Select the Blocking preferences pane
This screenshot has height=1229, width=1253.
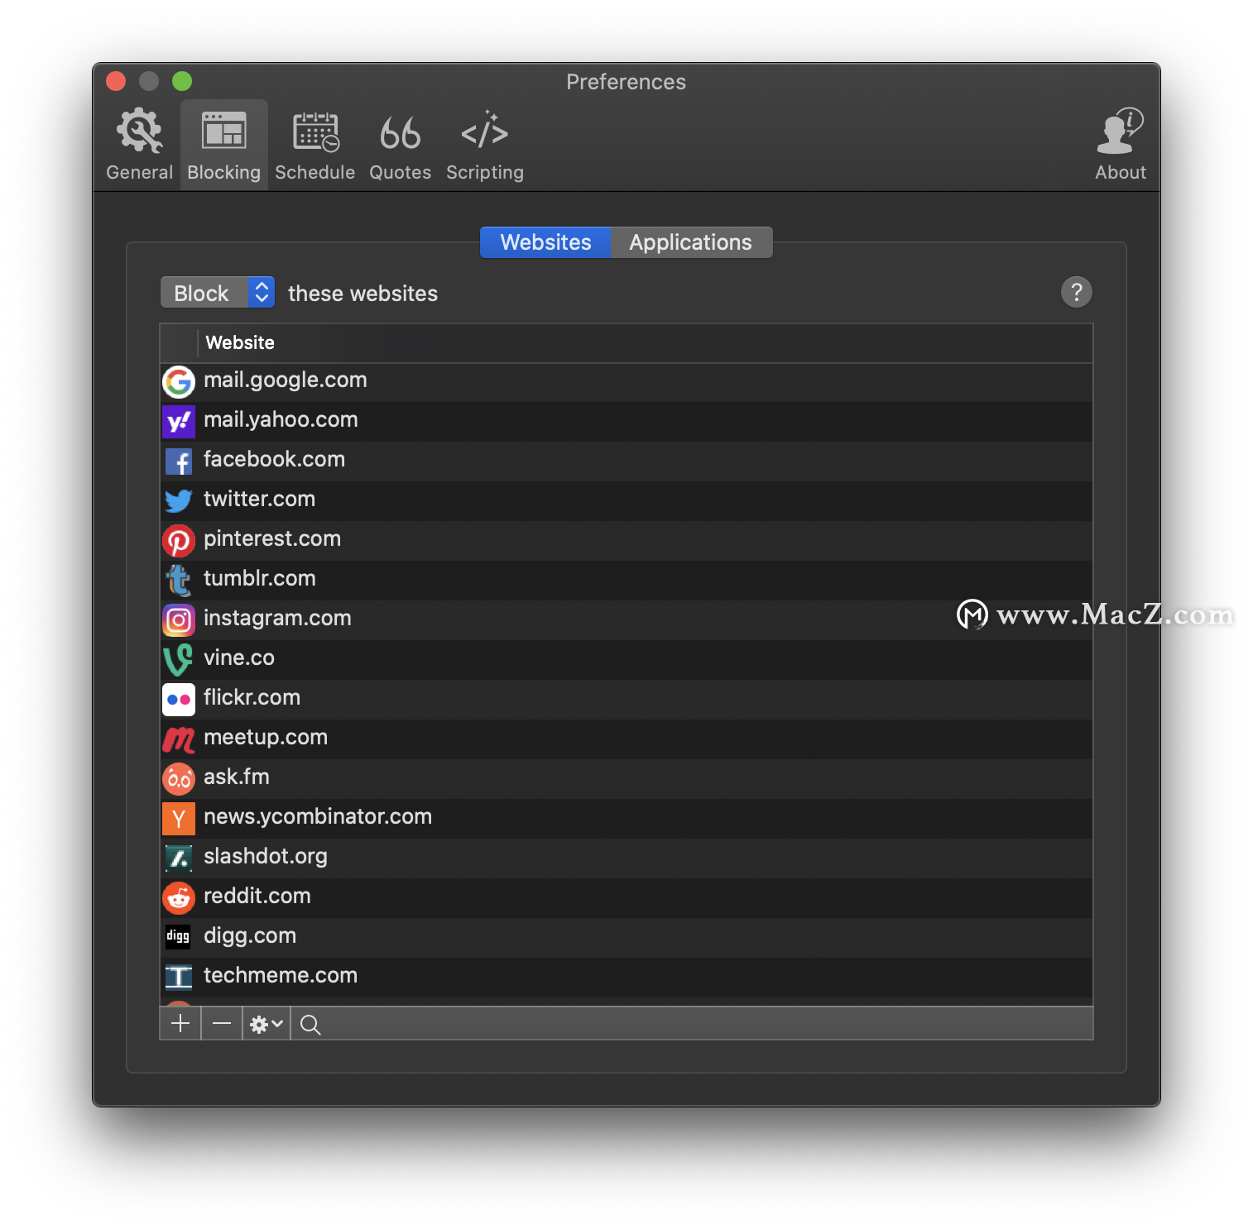coord(223,145)
